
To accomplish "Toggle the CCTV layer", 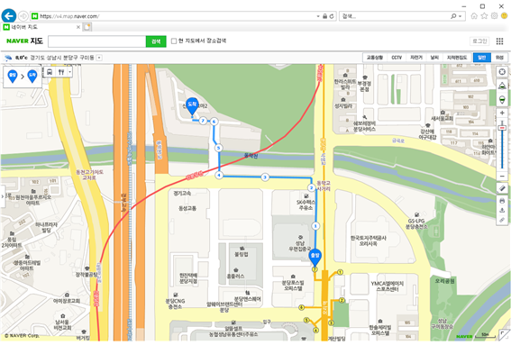I will (397, 58).
